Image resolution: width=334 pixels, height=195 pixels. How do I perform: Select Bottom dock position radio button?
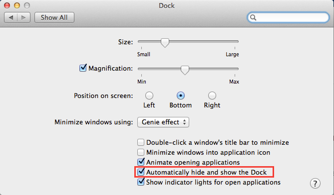pyautogui.click(x=181, y=96)
